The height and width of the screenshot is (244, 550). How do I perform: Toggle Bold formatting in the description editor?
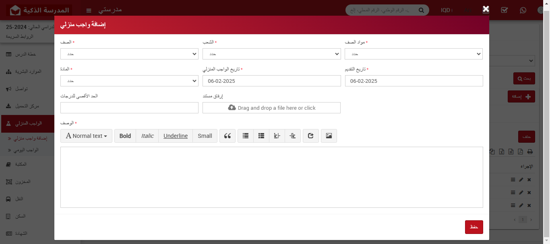[x=125, y=135]
